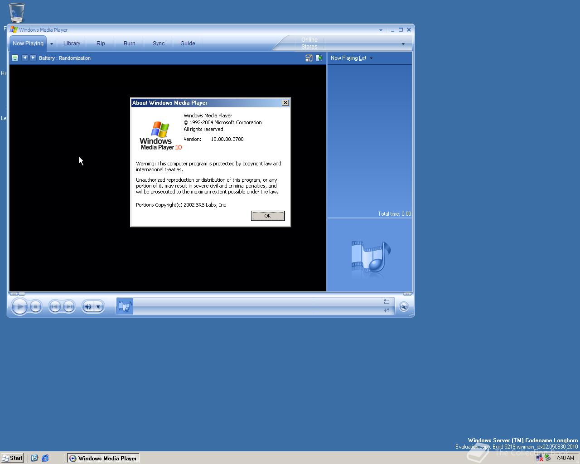Go to the previous track

tap(54, 307)
